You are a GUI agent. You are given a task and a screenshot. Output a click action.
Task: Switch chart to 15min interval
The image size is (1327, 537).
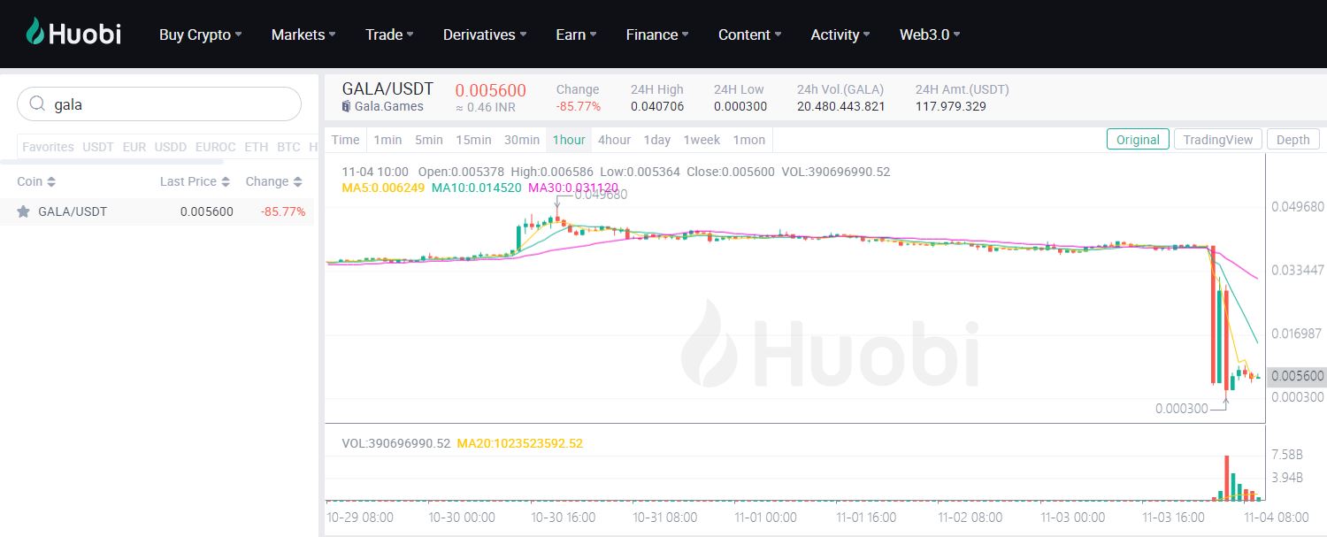[473, 140]
